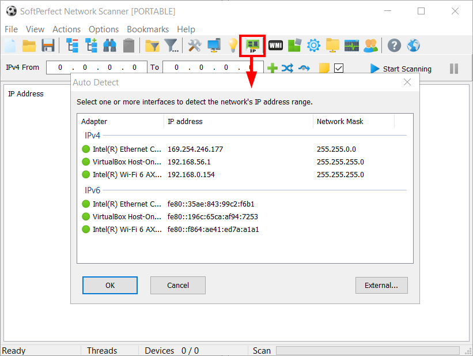
Task: Click the blue gear icon in toolbar
Action: pos(313,46)
